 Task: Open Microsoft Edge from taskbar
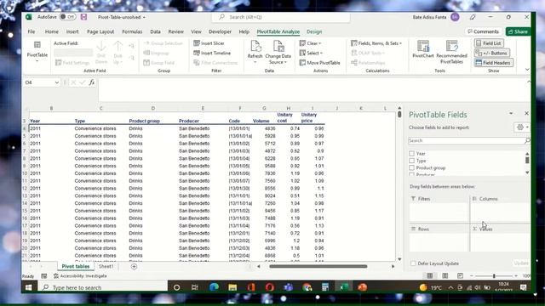coord(214,287)
